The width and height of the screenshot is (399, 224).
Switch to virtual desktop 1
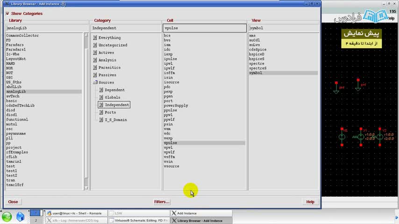[36, 213]
